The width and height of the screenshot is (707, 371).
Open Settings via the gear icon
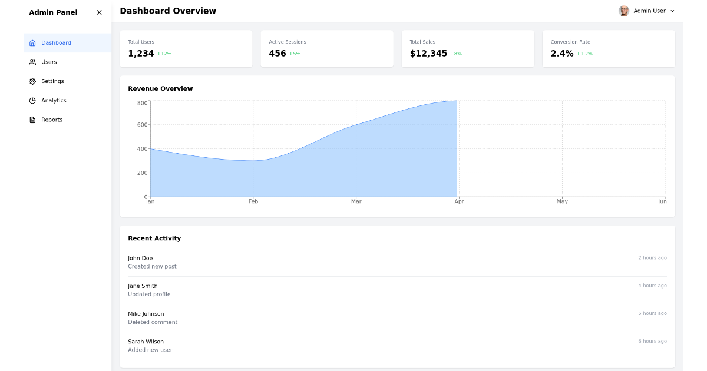pos(32,81)
